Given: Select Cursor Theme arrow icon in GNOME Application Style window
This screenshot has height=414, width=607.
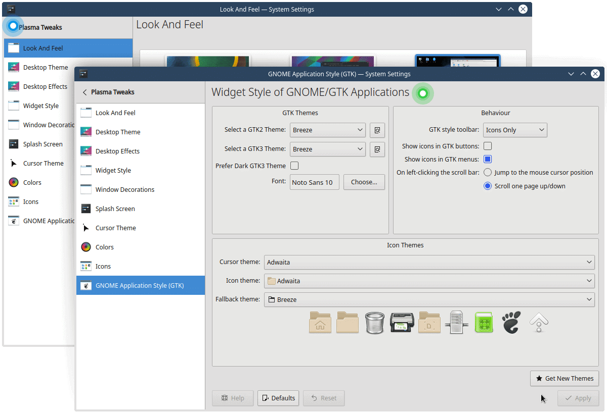Looking at the screenshot, I should [86, 228].
